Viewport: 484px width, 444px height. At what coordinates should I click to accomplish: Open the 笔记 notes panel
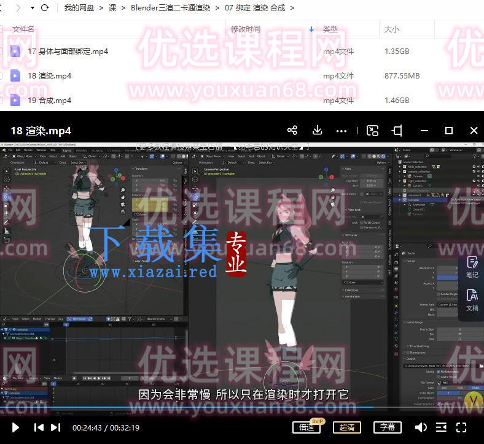pos(472,267)
